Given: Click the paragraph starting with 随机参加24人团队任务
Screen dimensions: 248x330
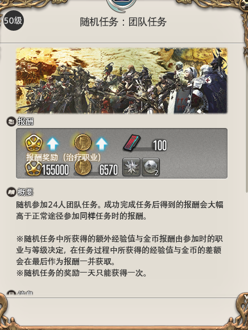Looking at the screenshot, I should tap(119, 211).
